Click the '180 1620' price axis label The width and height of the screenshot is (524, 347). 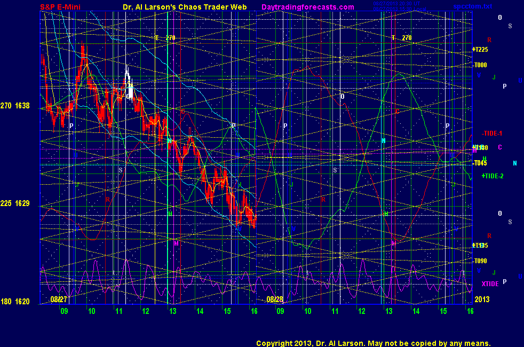[15, 302]
